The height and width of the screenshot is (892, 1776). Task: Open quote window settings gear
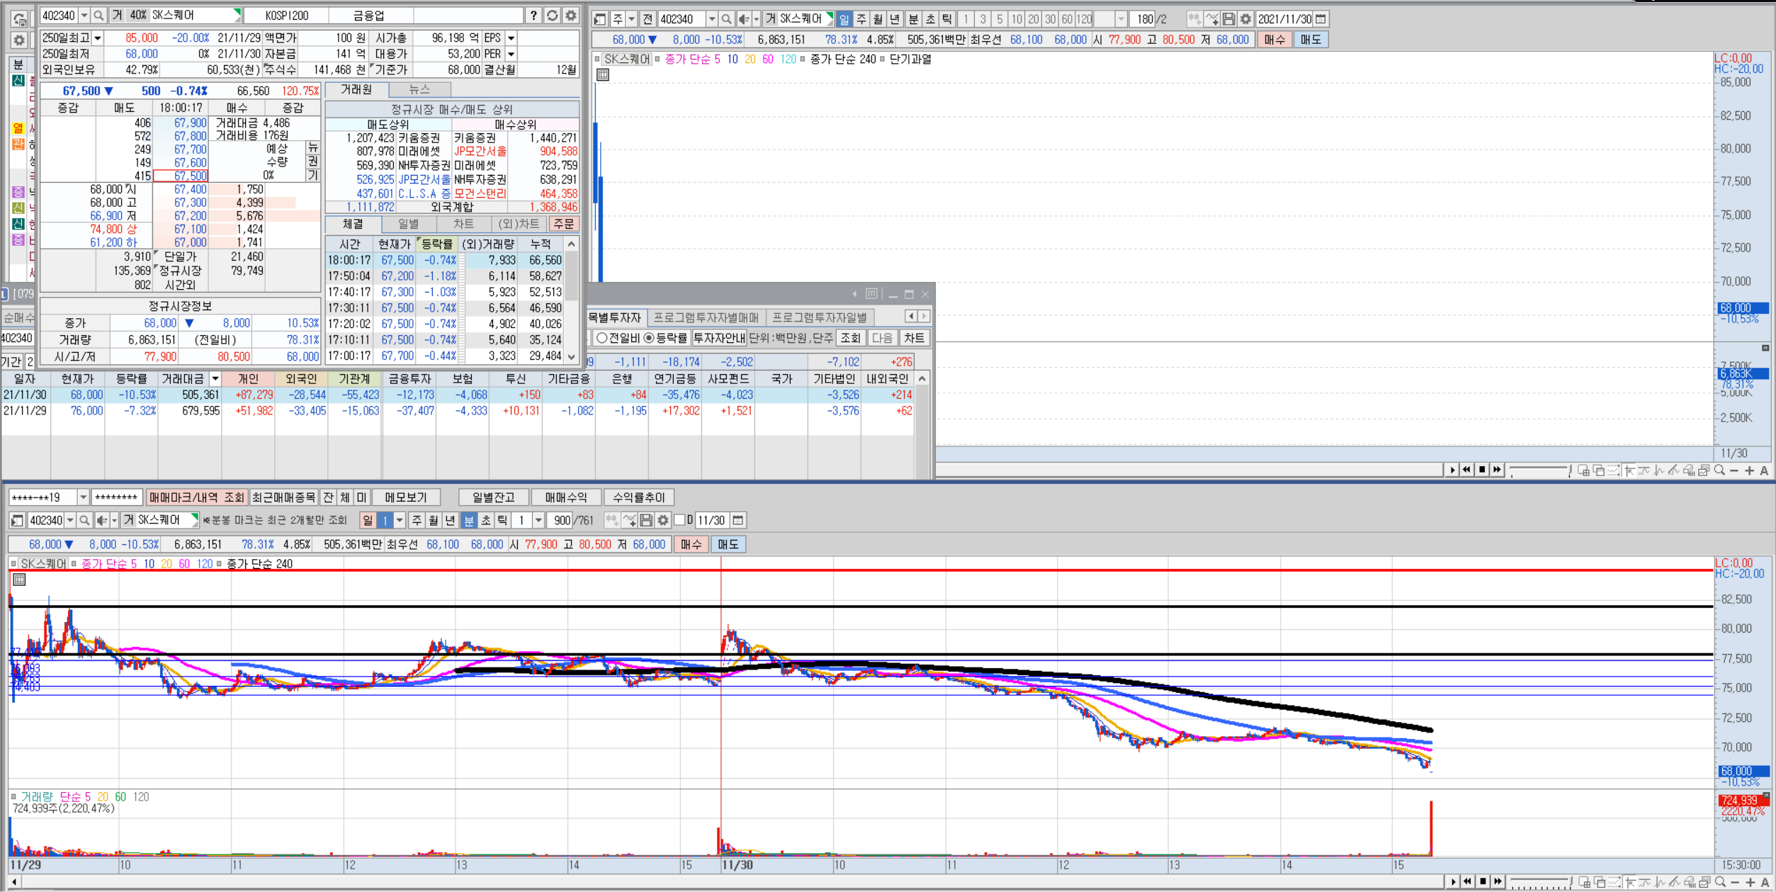point(571,15)
